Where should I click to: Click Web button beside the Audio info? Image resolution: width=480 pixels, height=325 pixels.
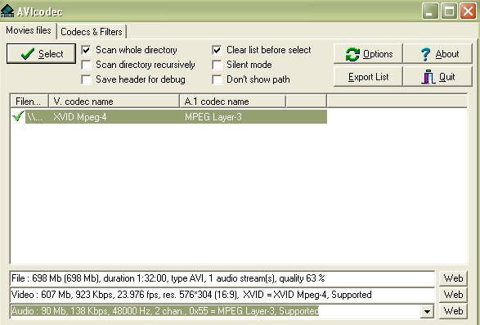coord(453,311)
